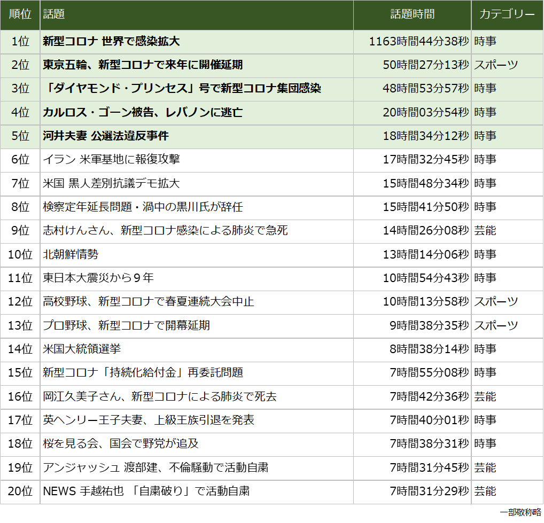Select topic 新型コロナ 世界で感染拡大

click(111, 42)
